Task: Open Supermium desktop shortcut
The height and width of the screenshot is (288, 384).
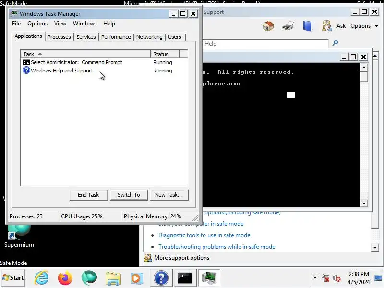Action: click(19, 236)
